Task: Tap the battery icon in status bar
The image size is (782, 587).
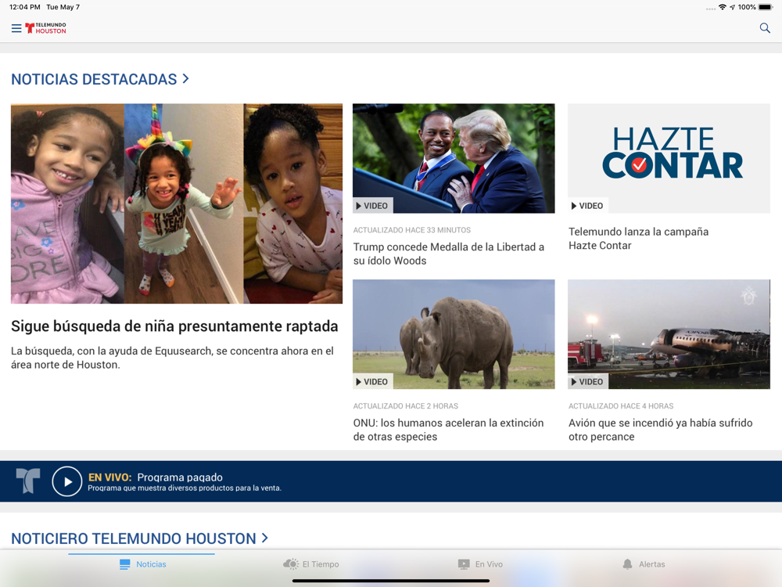Action: coord(766,7)
